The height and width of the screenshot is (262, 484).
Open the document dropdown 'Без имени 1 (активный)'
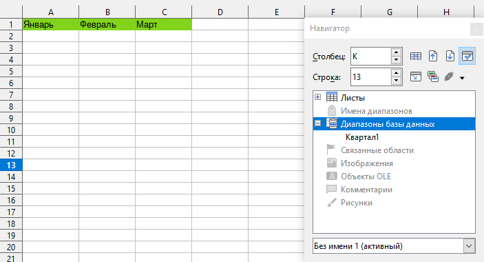click(469, 246)
